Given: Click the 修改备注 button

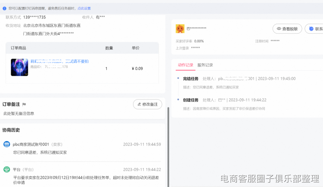Looking at the screenshot, I should 147,104.
